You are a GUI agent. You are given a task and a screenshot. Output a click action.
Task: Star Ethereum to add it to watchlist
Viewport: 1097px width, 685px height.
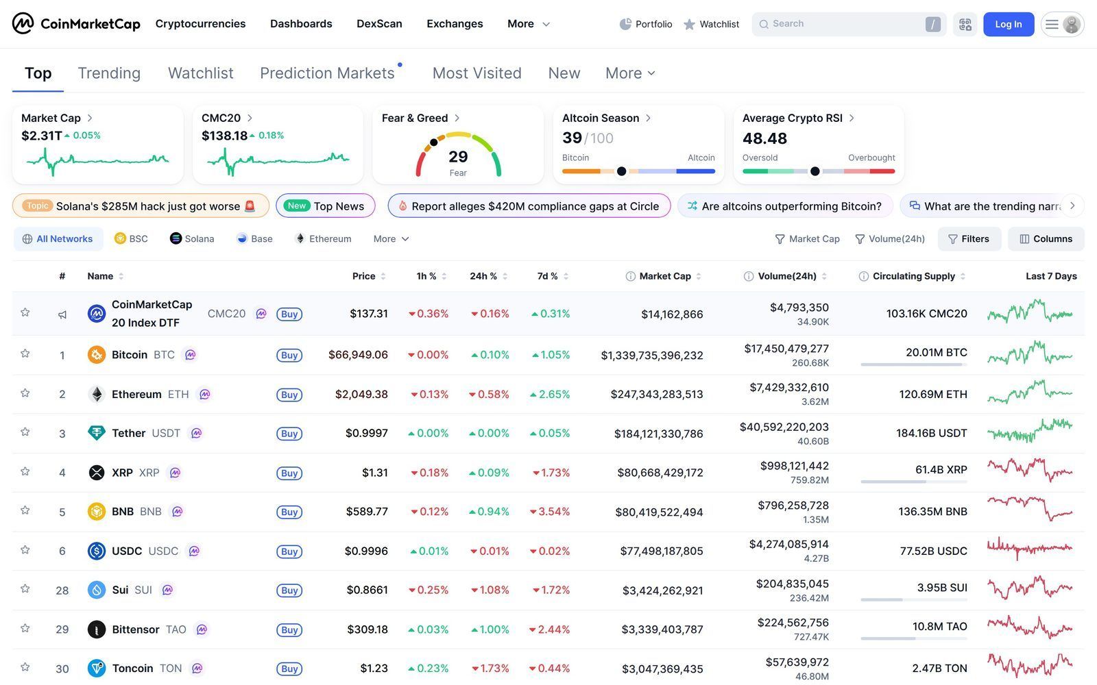click(25, 394)
